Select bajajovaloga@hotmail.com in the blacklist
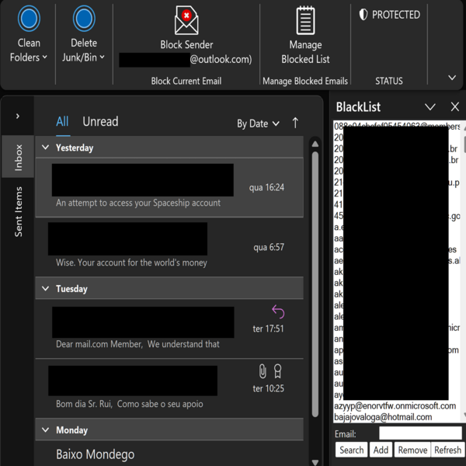466x466 pixels. (x=383, y=417)
